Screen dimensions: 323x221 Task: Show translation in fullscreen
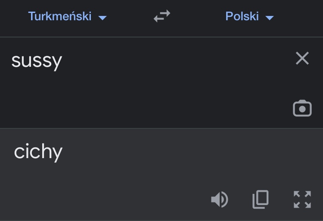(302, 199)
